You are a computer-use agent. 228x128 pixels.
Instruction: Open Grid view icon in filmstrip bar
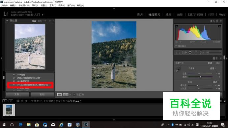18,101
